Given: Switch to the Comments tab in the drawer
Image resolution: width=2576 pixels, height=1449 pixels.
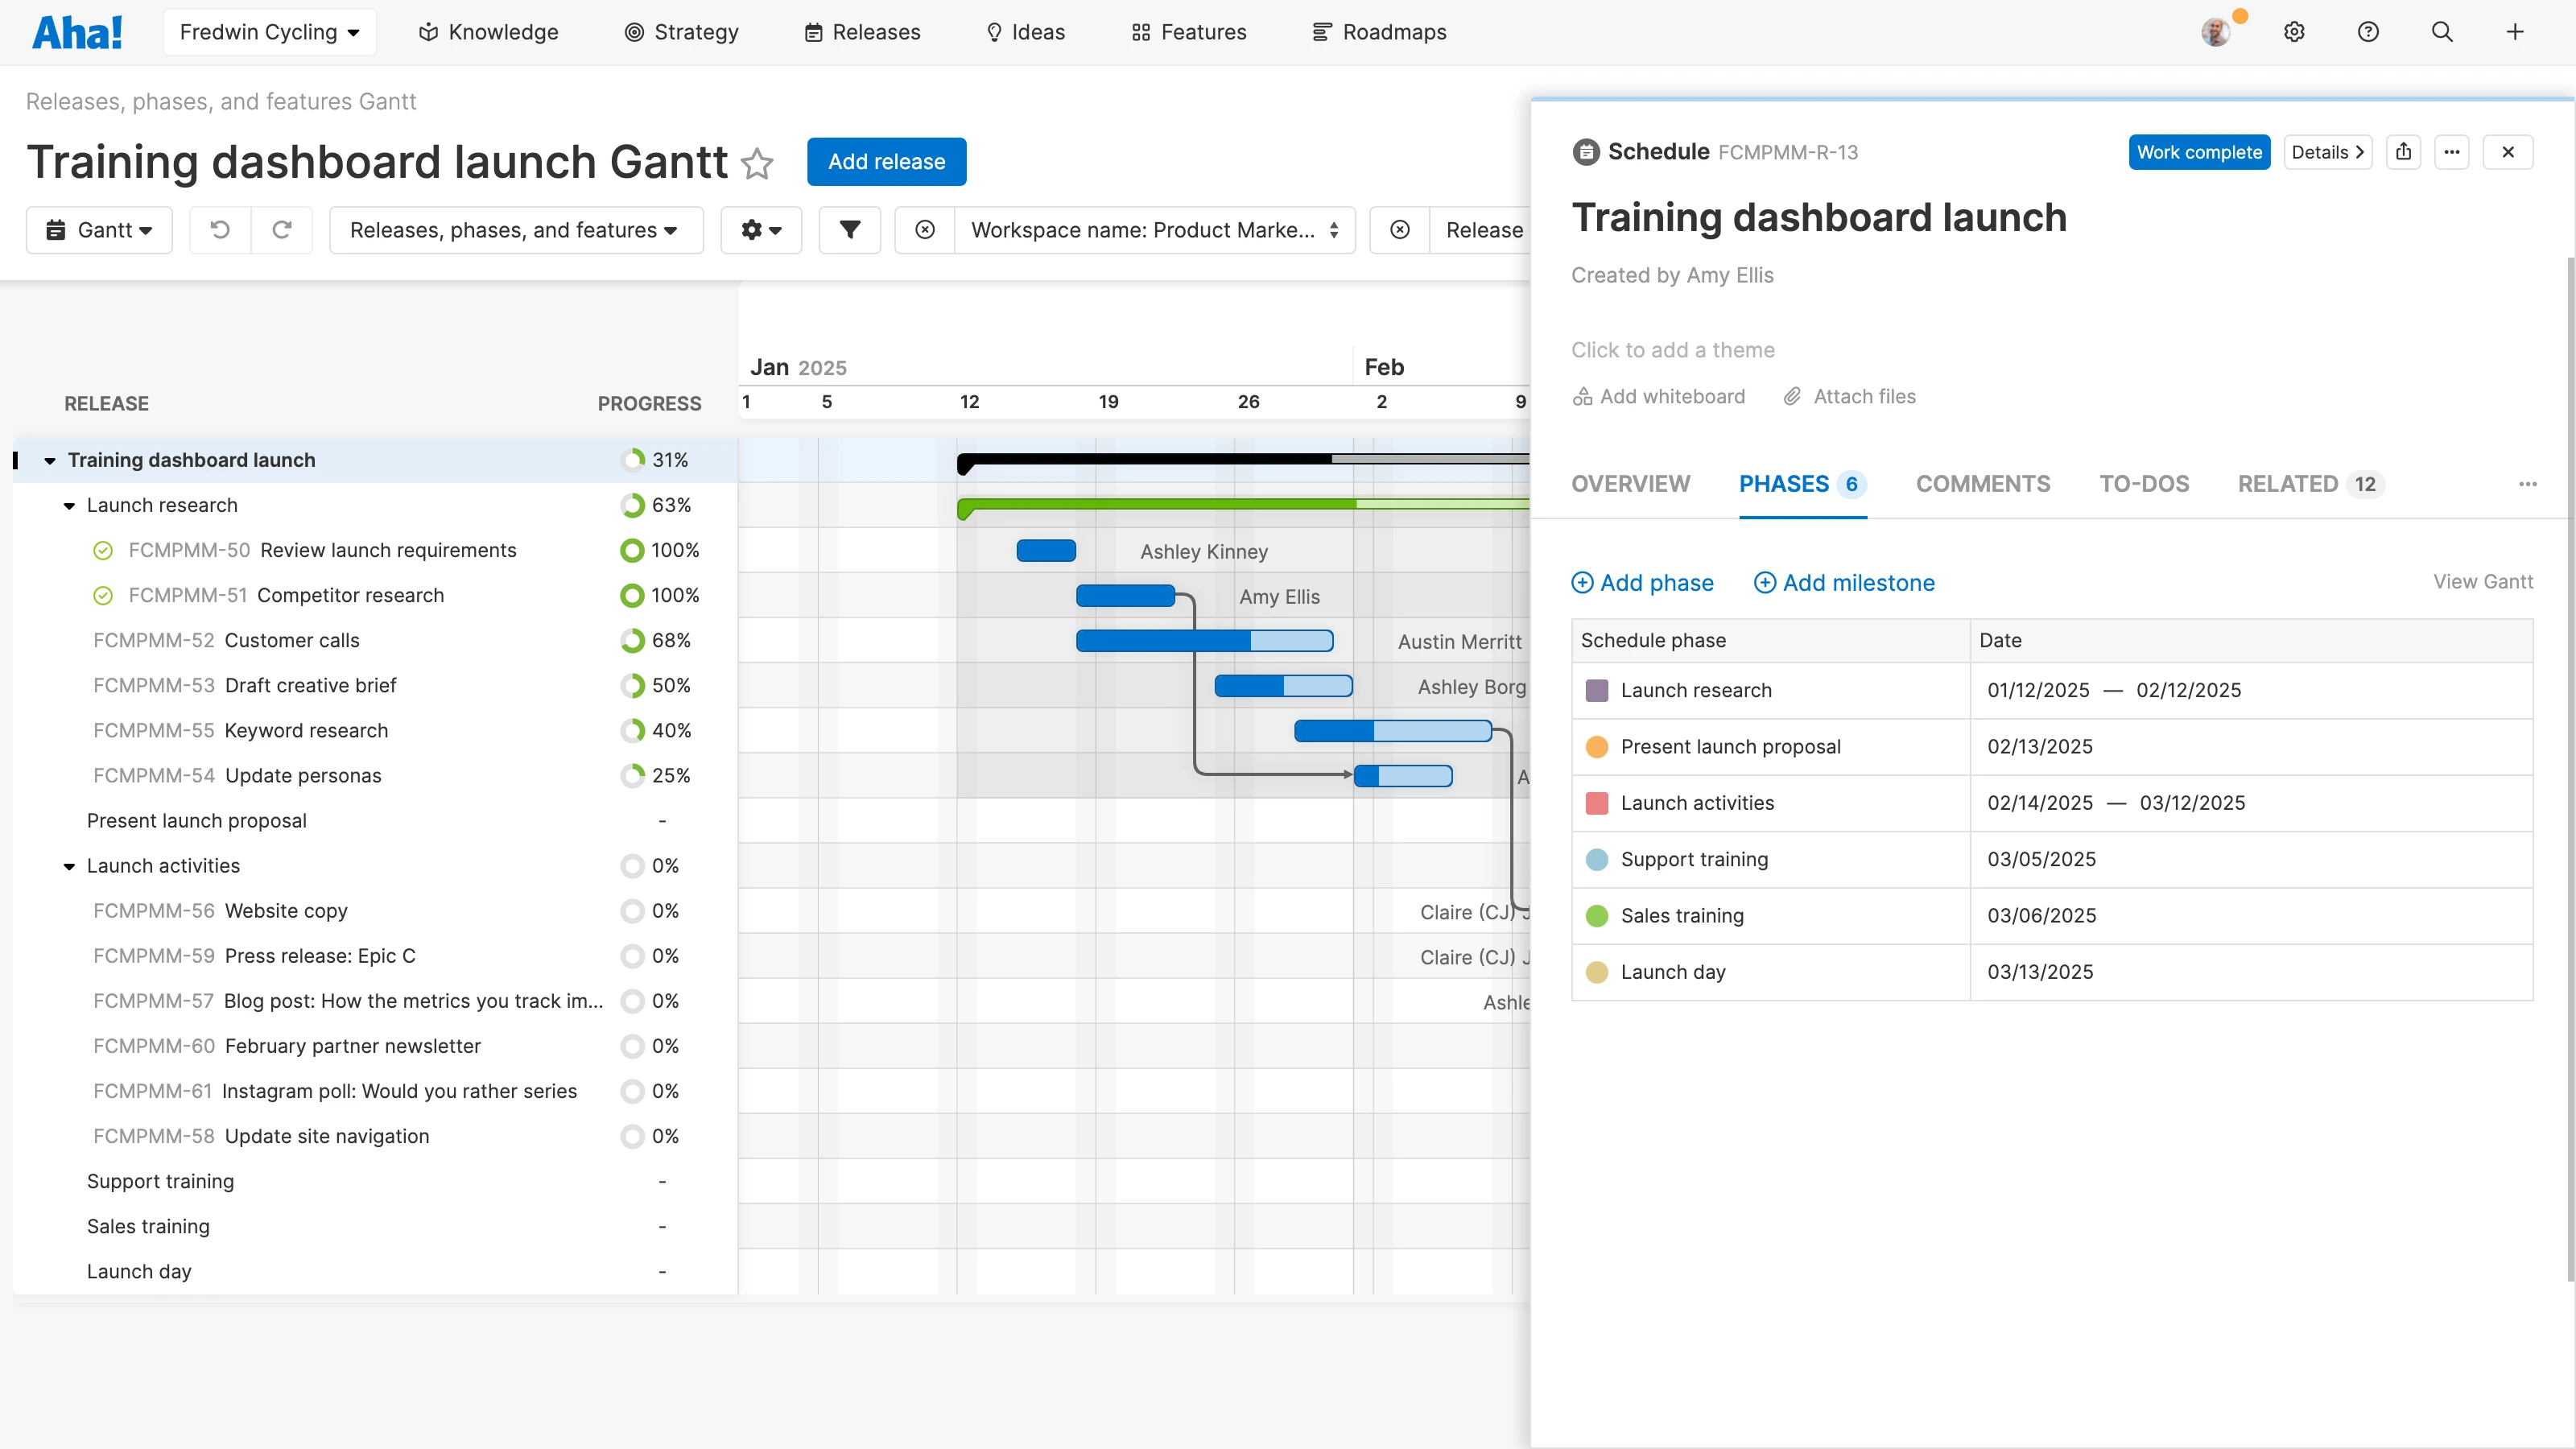Looking at the screenshot, I should pyautogui.click(x=1983, y=484).
